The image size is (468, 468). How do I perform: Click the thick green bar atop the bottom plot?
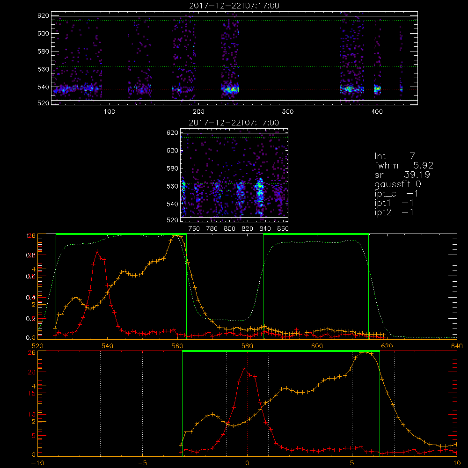[x=281, y=351]
